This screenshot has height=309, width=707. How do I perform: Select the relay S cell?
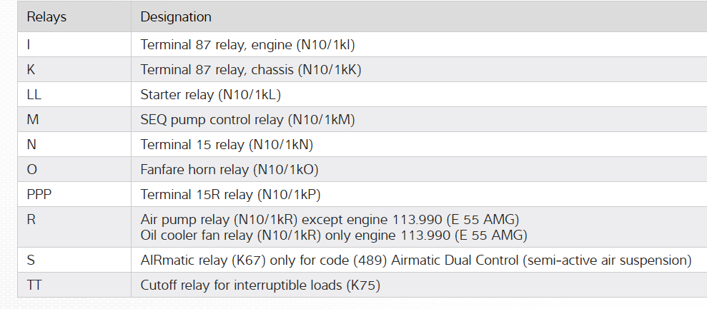(31, 260)
